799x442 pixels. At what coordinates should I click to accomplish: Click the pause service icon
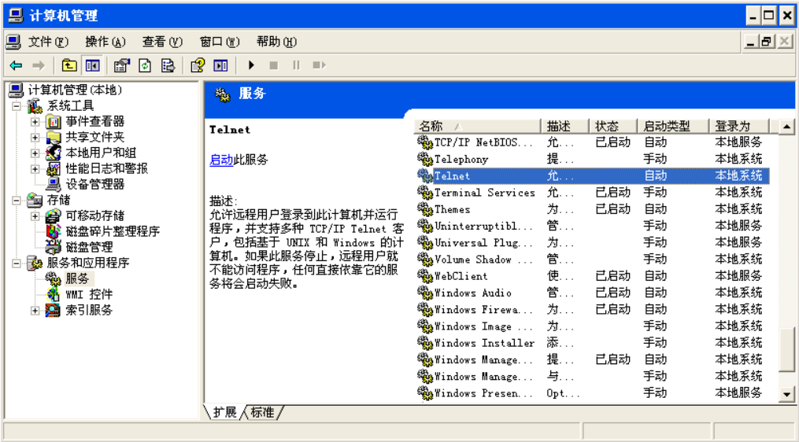click(296, 65)
